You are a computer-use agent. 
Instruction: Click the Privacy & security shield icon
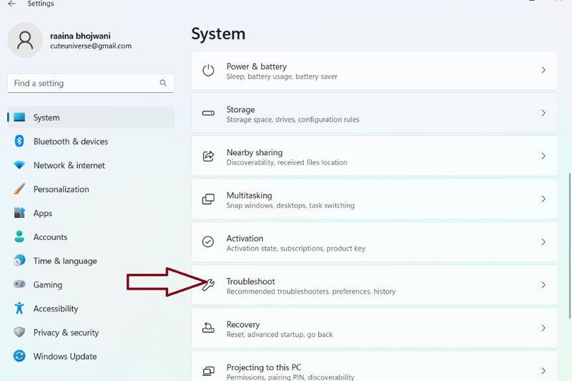pyautogui.click(x=19, y=332)
